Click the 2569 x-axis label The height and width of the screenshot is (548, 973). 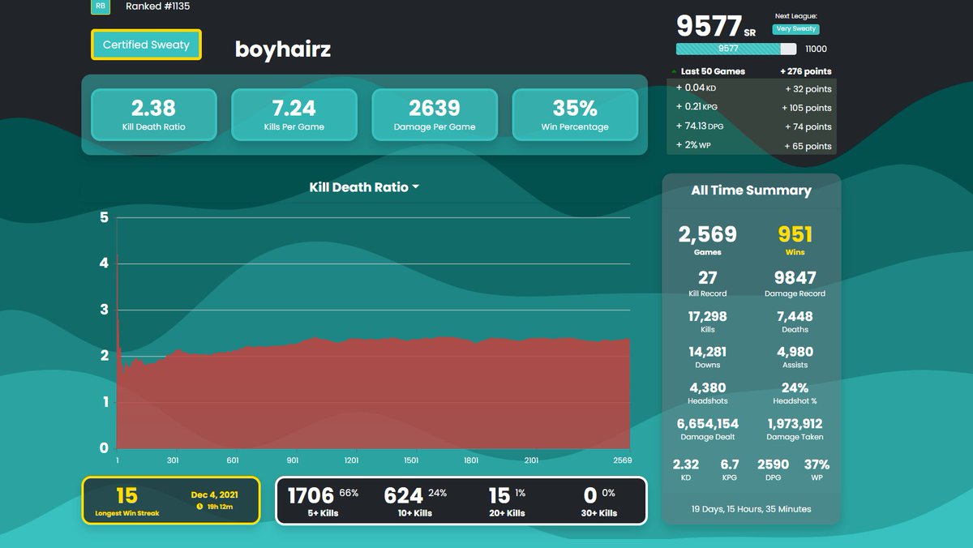(622, 460)
